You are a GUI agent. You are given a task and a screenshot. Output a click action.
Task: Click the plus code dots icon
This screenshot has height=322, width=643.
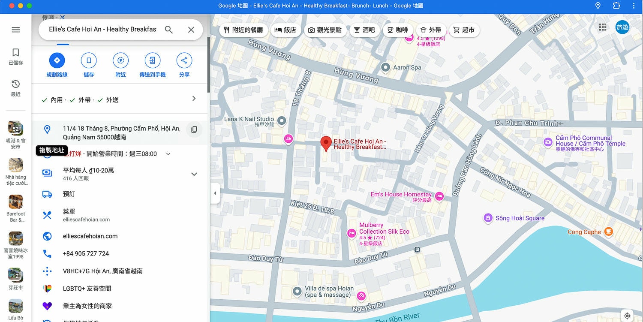click(x=47, y=271)
